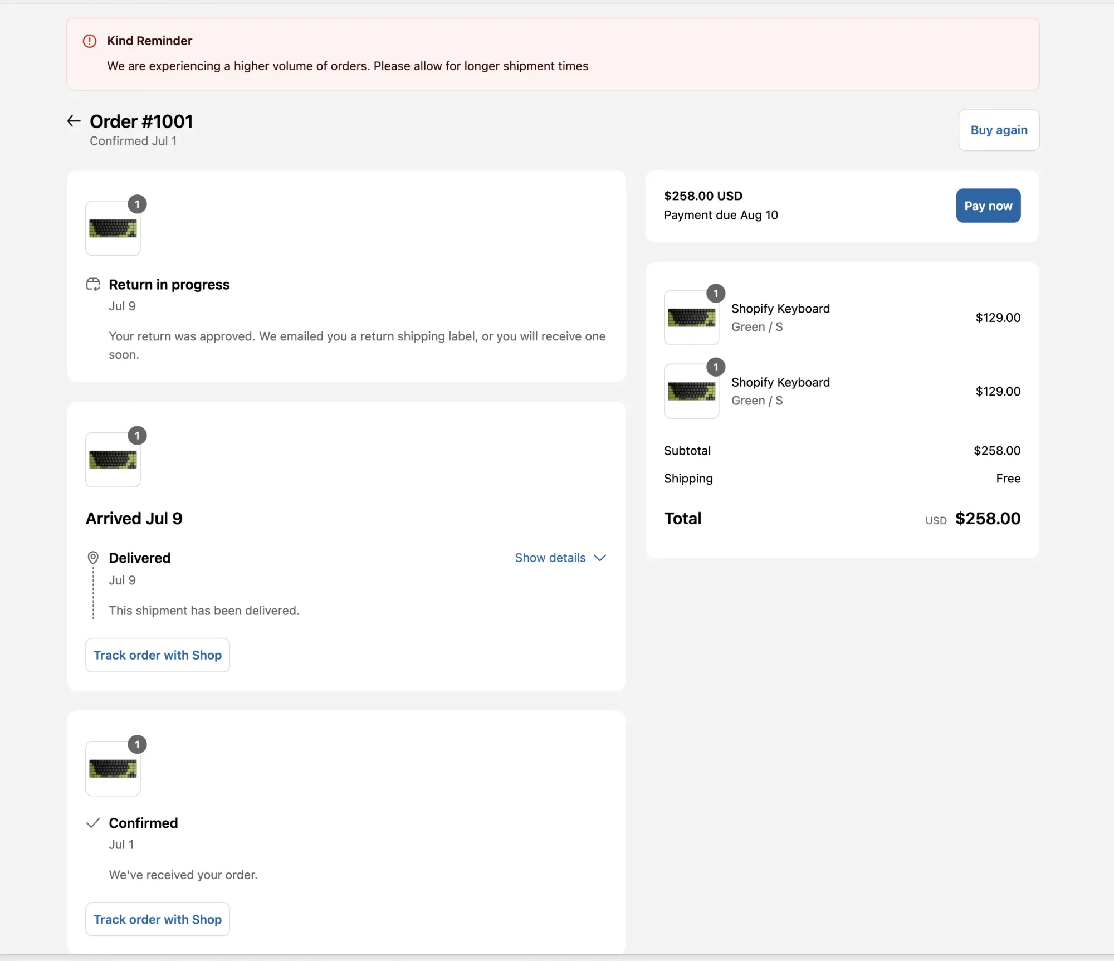Select the first Shopify Keyboard line in order summary
This screenshot has width=1114, height=961.
[780, 308]
